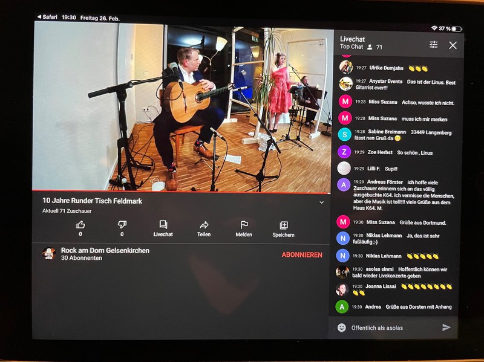This screenshot has height=362, width=484.
Task: Share the video via Teilen
Action: point(204,229)
